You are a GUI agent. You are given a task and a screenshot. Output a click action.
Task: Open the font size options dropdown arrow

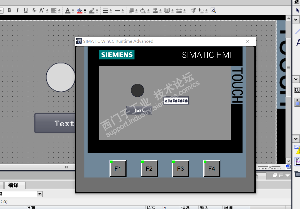(x=47, y=11)
